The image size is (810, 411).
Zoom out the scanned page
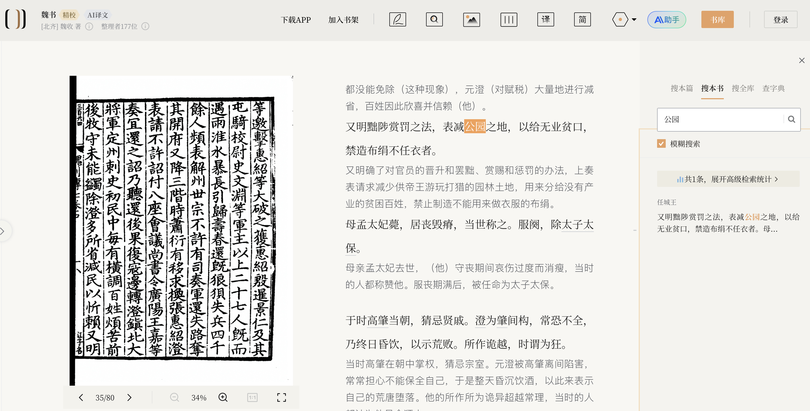pos(175,398)
